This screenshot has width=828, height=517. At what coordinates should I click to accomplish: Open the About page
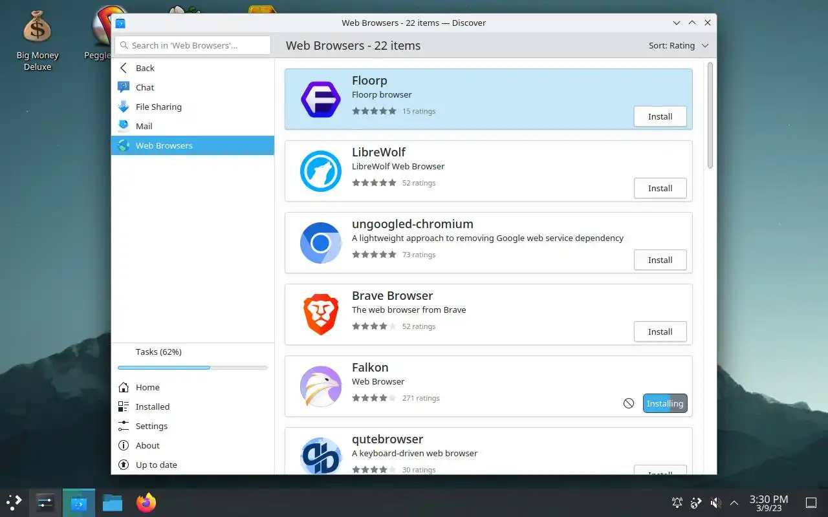193,445
